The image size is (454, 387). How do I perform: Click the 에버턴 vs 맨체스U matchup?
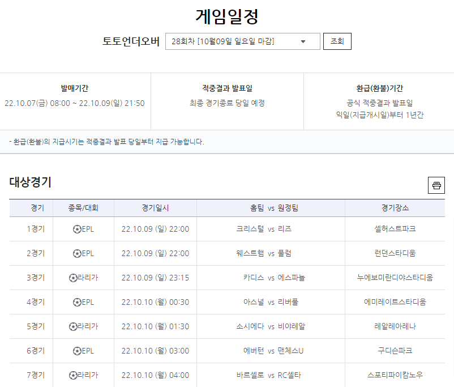point(273,351)
